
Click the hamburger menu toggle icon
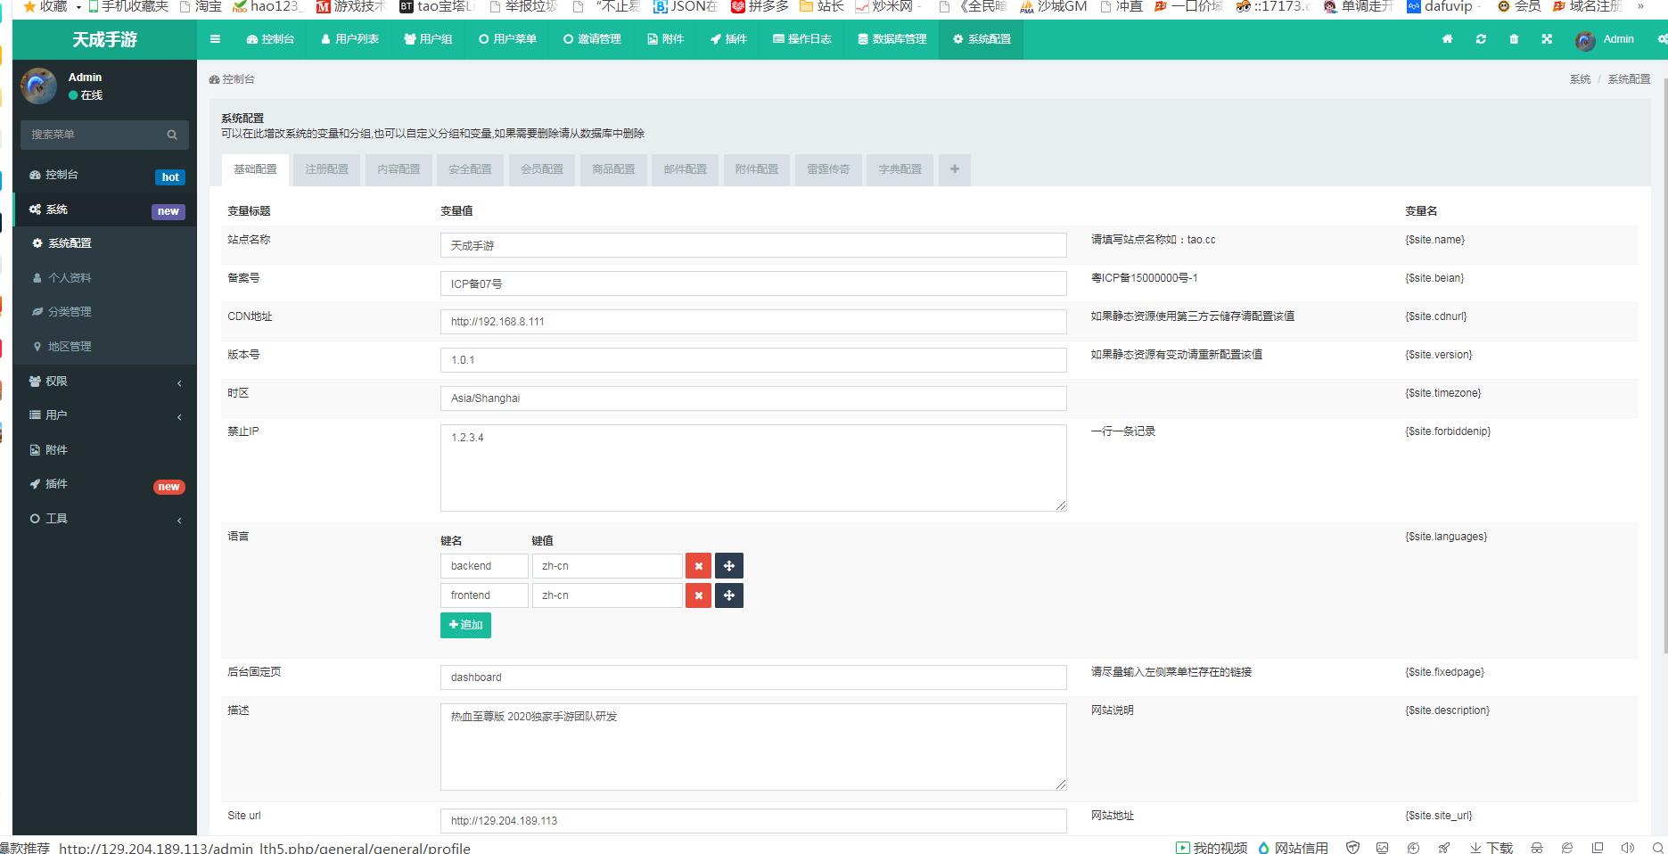pos(215,39)
